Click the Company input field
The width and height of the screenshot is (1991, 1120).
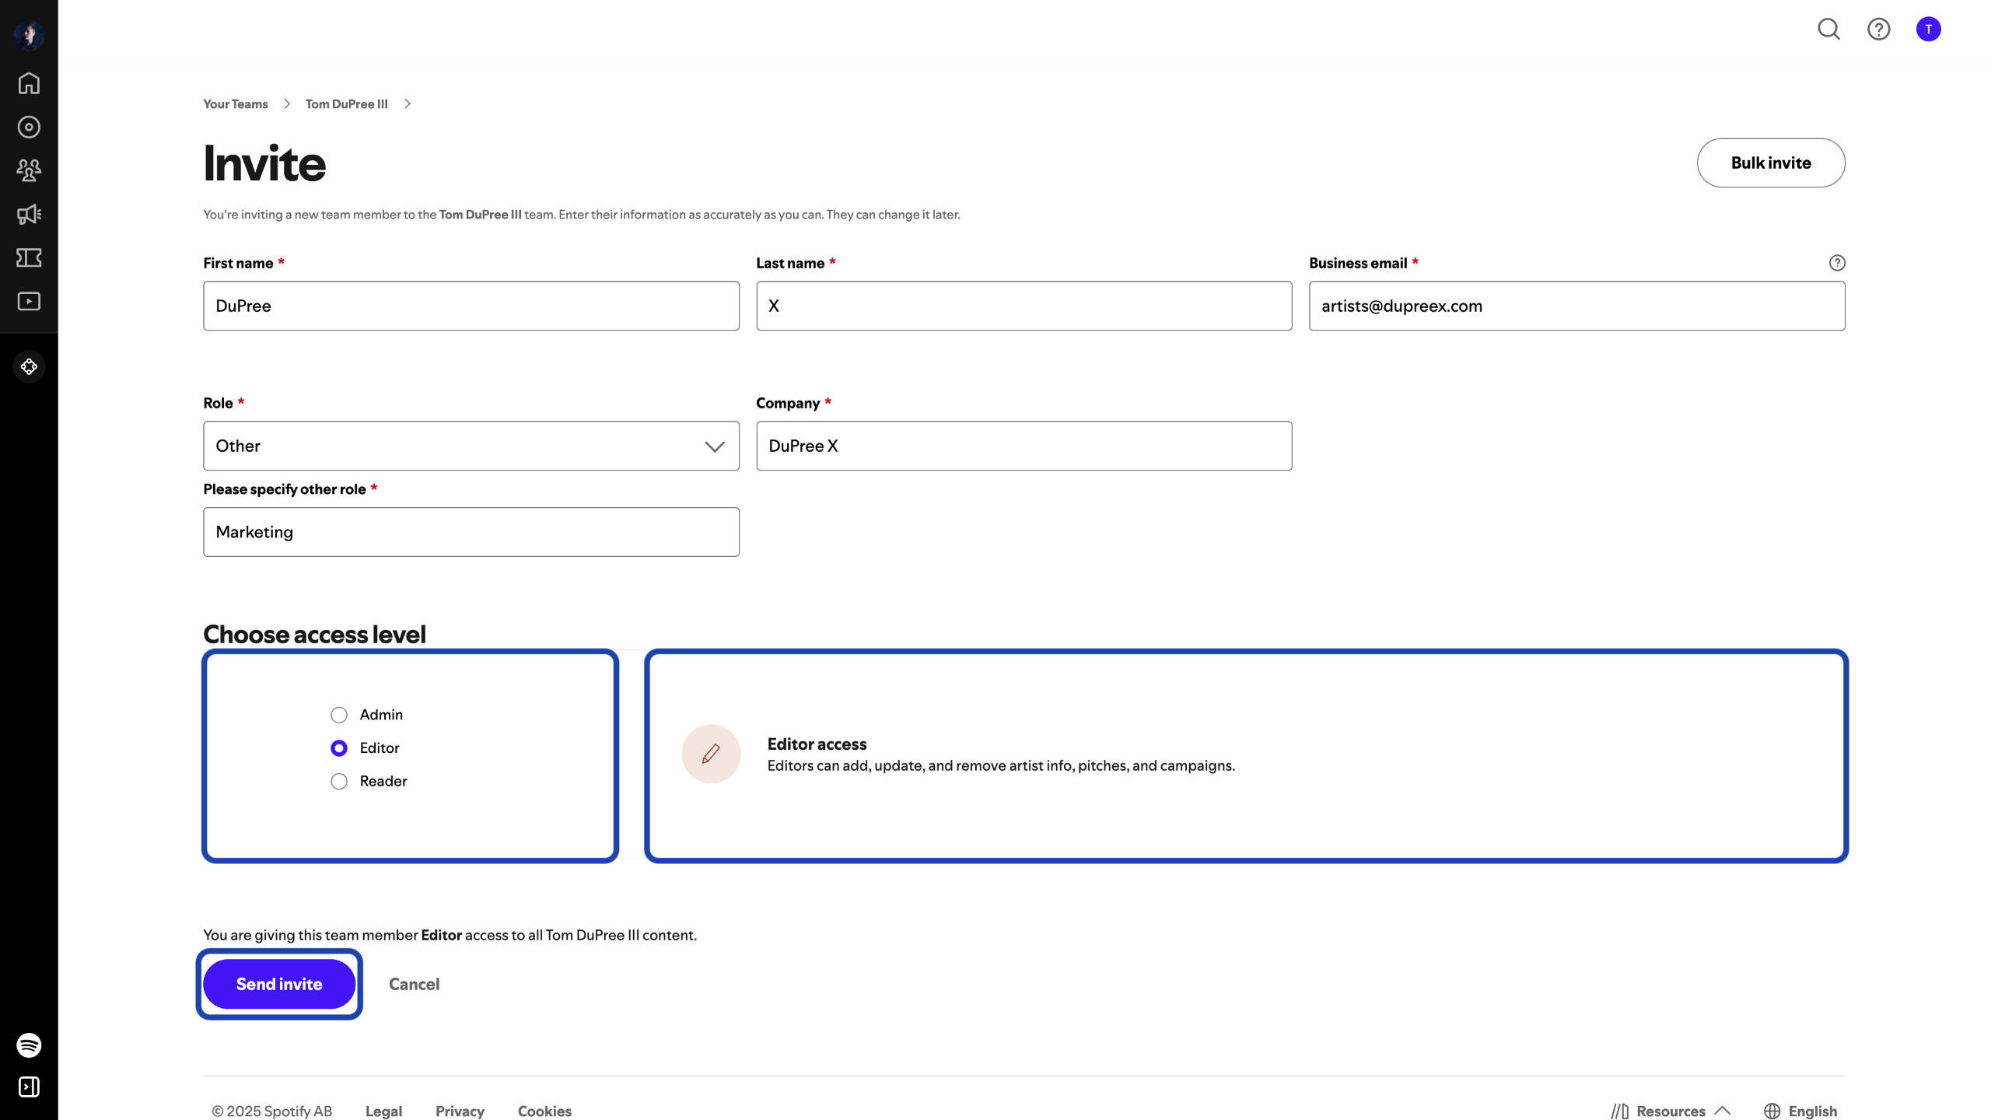click(1023, 446)
